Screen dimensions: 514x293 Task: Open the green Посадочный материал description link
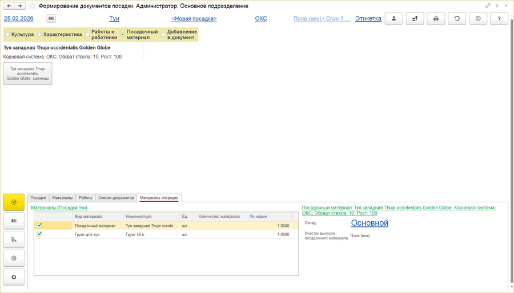[399, 210]
